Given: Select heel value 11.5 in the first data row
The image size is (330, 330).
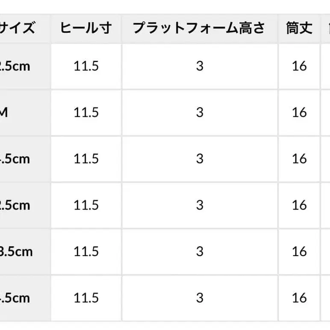Looking at the screenshot, I should [86, 66].
